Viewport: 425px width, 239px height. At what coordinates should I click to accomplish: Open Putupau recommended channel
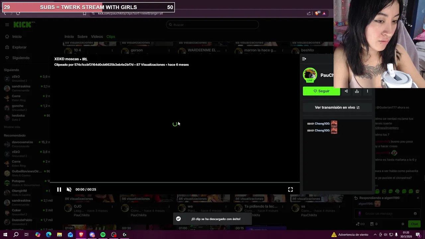coord(27,183)
